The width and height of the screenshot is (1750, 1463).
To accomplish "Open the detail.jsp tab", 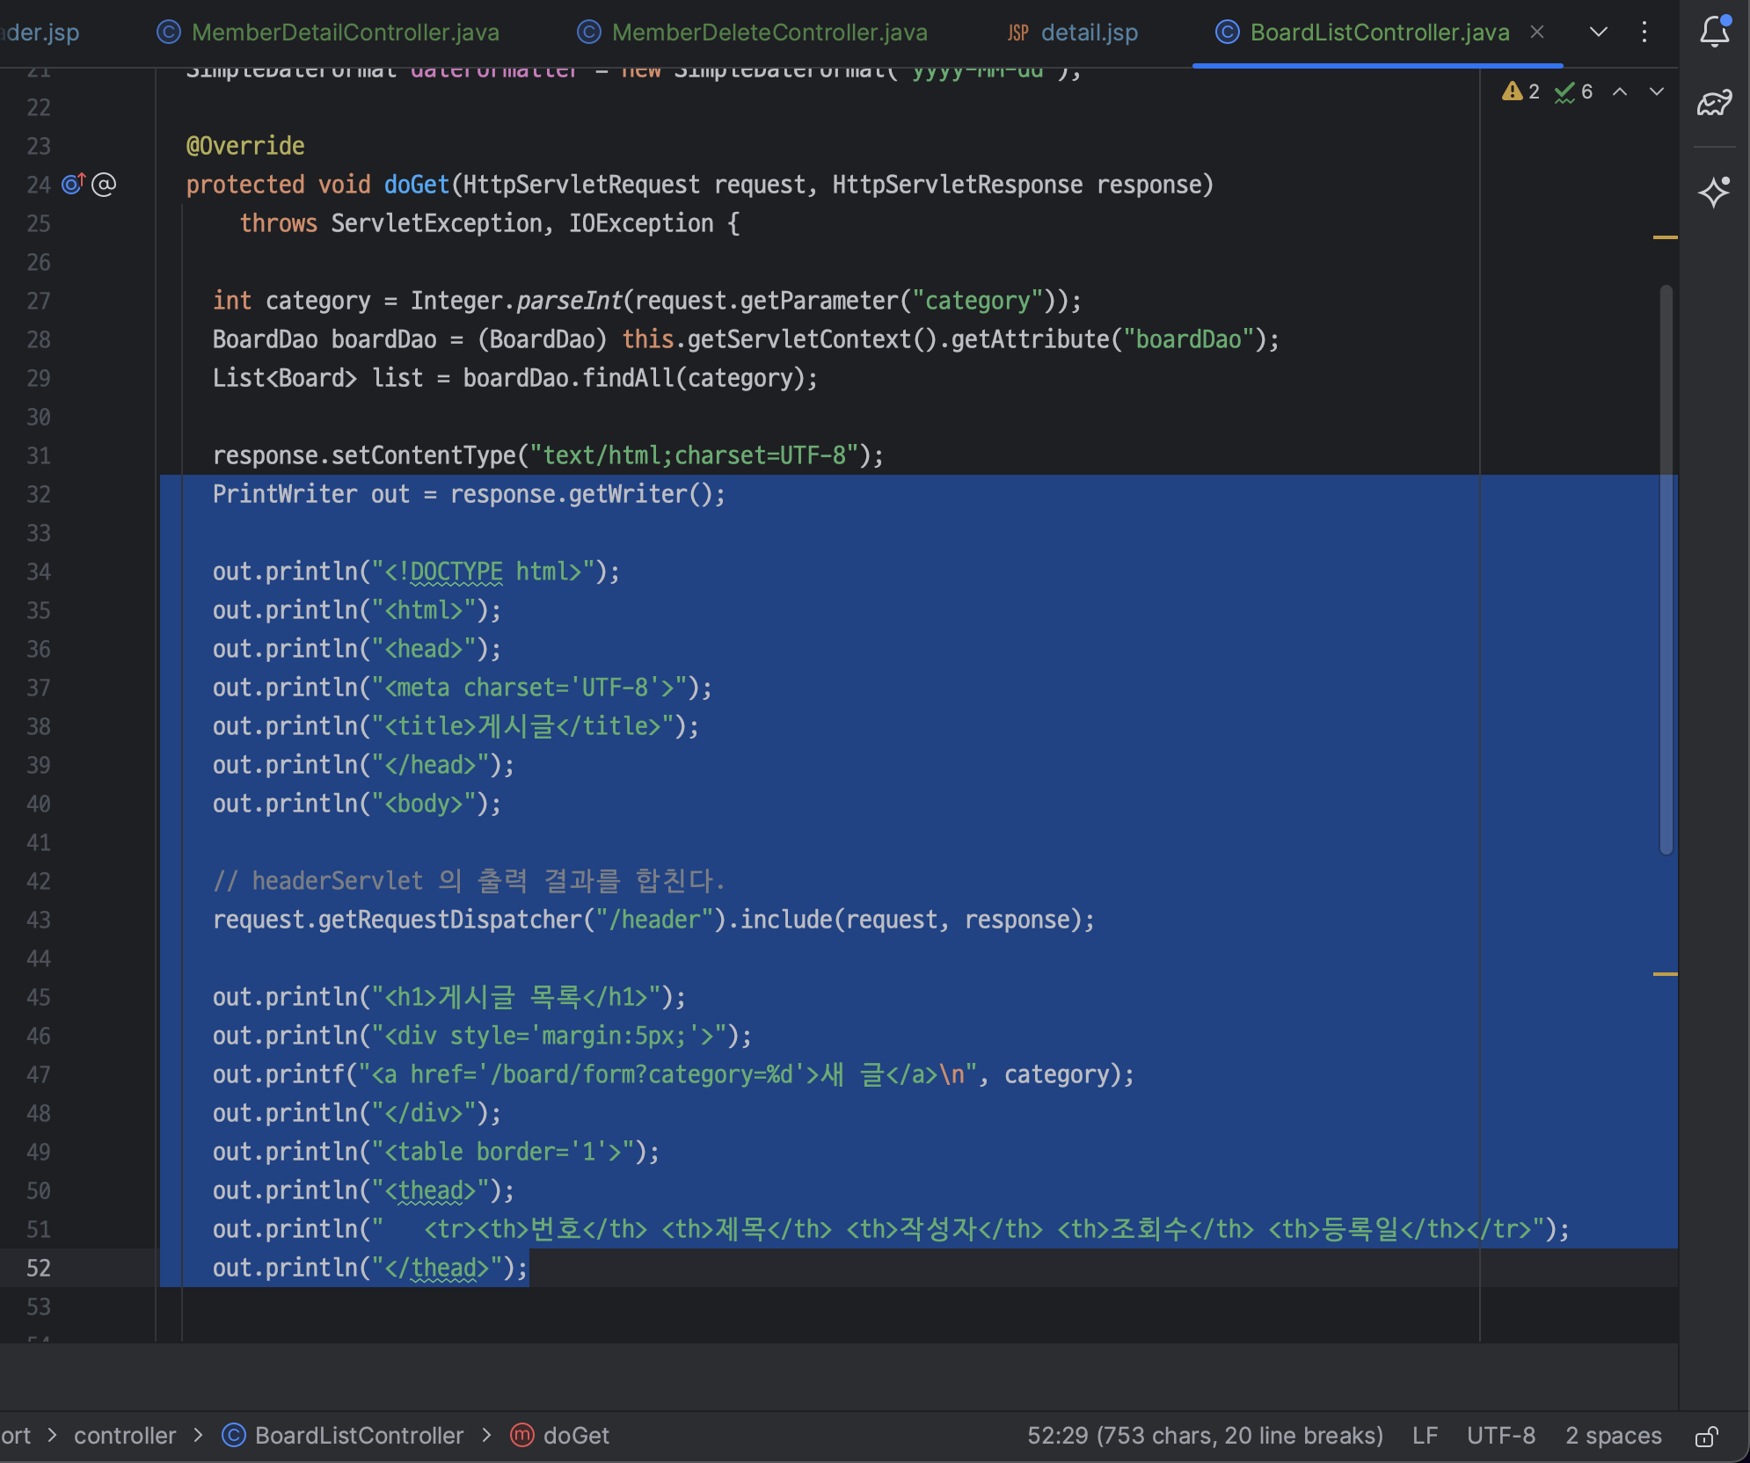I will click(x=1088, y=33).
